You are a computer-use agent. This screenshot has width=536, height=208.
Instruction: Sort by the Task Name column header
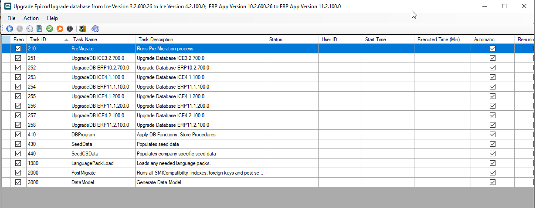coord(102,40)
